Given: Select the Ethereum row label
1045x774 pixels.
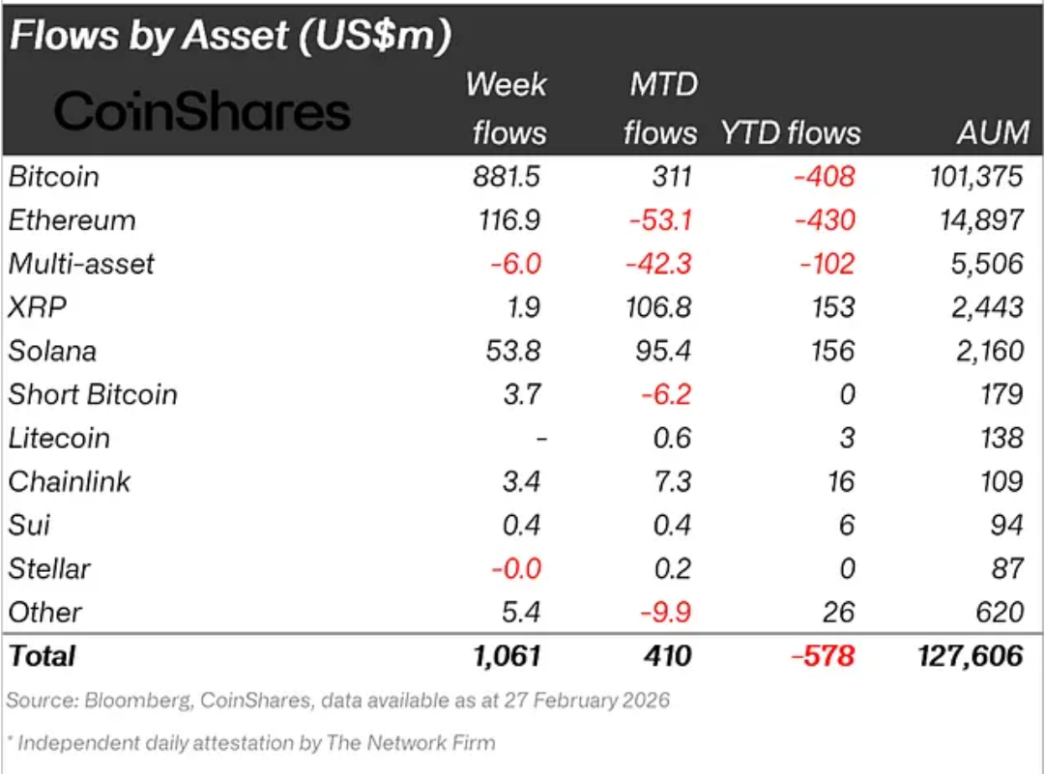Looking at the screenshot, I should click(x=72, y=220).
